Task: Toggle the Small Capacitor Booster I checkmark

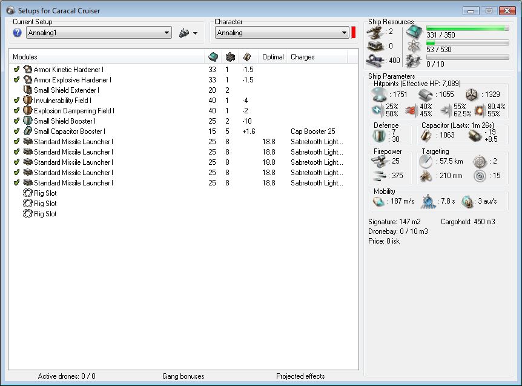Action: 16,131
